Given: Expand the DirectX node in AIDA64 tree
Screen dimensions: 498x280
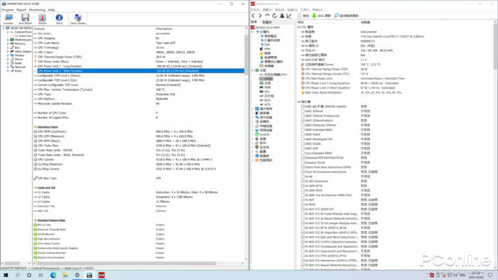Looking at the screenshot, I should 253,134.
